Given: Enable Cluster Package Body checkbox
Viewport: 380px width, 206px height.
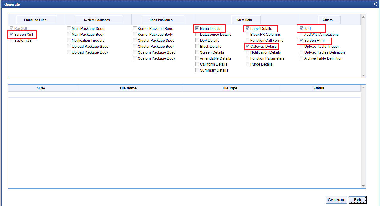Looking at the screenshot, I should pos(135,47).
